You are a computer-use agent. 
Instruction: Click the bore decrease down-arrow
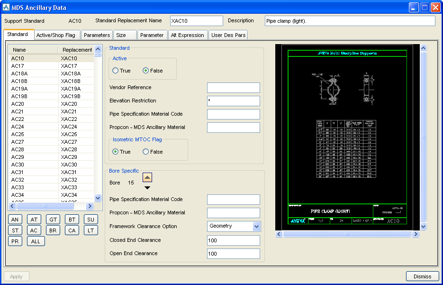click(x=147, y=188)
